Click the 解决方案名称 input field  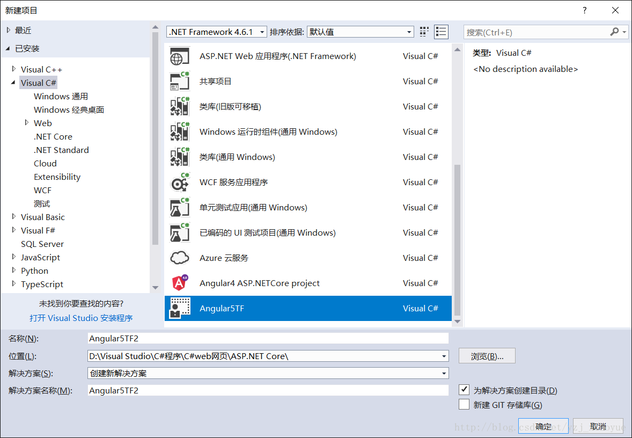coord(268,390)
